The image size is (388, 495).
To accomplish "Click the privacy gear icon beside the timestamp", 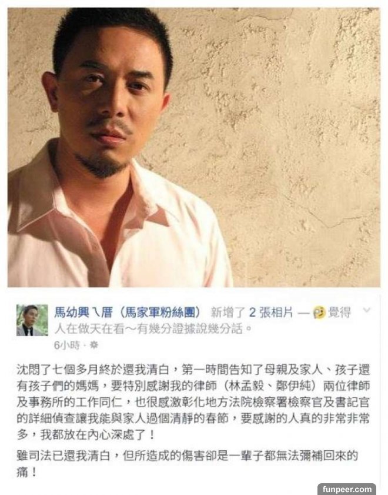I will tap(94, 345).
